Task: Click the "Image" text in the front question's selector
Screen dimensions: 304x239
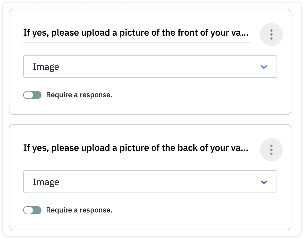Action: [46, 67]
